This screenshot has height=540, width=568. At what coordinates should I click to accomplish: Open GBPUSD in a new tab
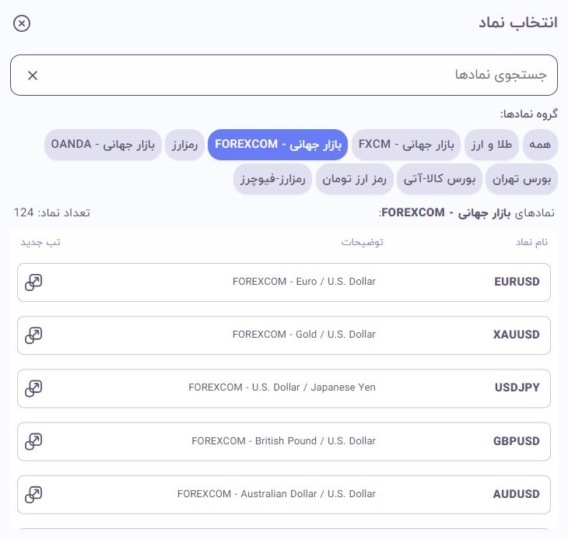click(33, 441)
